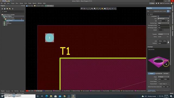Viewport: 174px width, 98px height.
Task: Click the Altium Designer taskbar icon
Action: tap(73, 96)
